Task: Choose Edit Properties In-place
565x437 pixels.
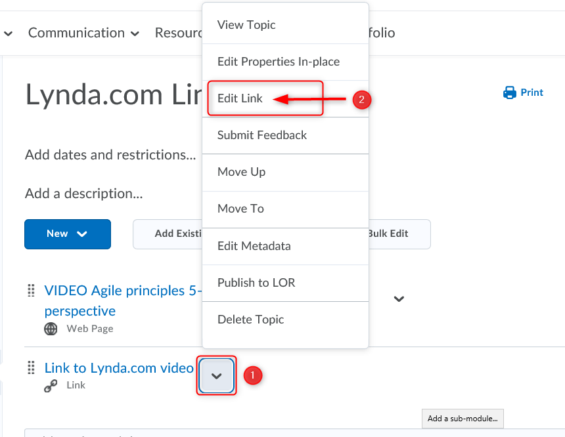Action: click(x=279, y=62)
